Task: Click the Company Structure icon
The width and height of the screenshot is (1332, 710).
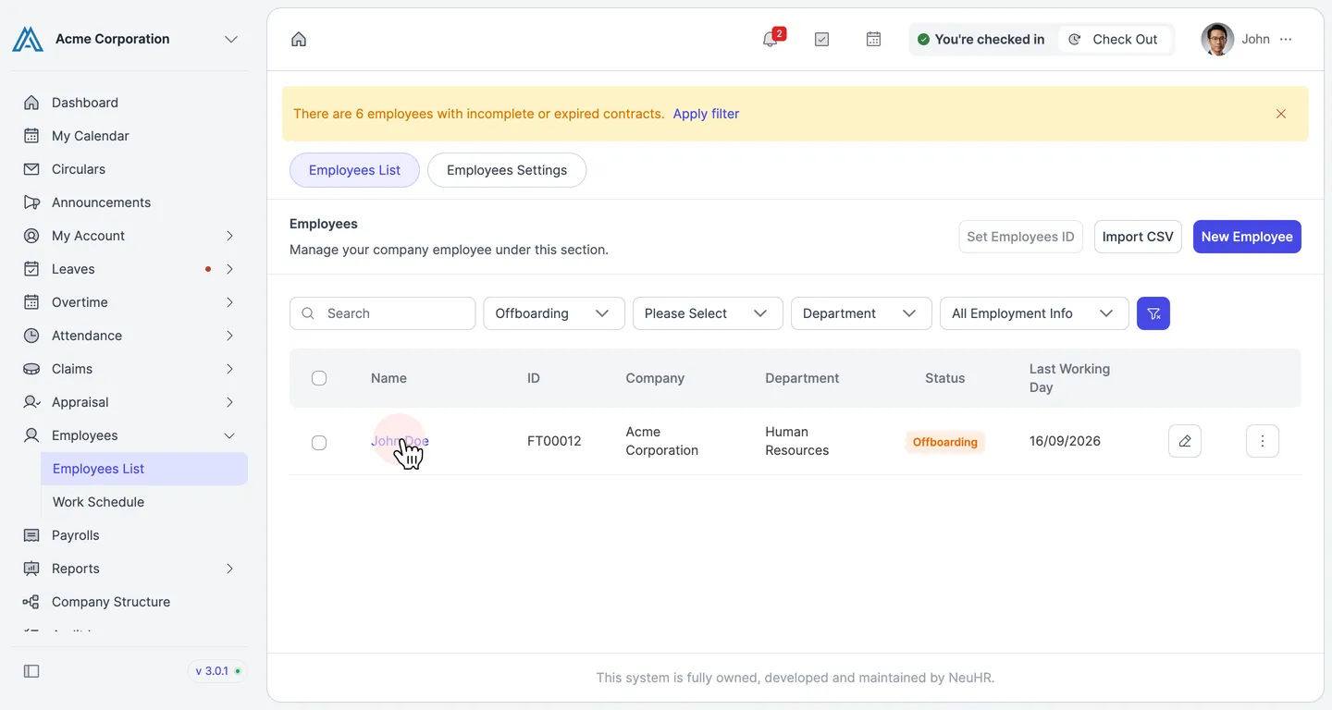Action: pos(31,602)
